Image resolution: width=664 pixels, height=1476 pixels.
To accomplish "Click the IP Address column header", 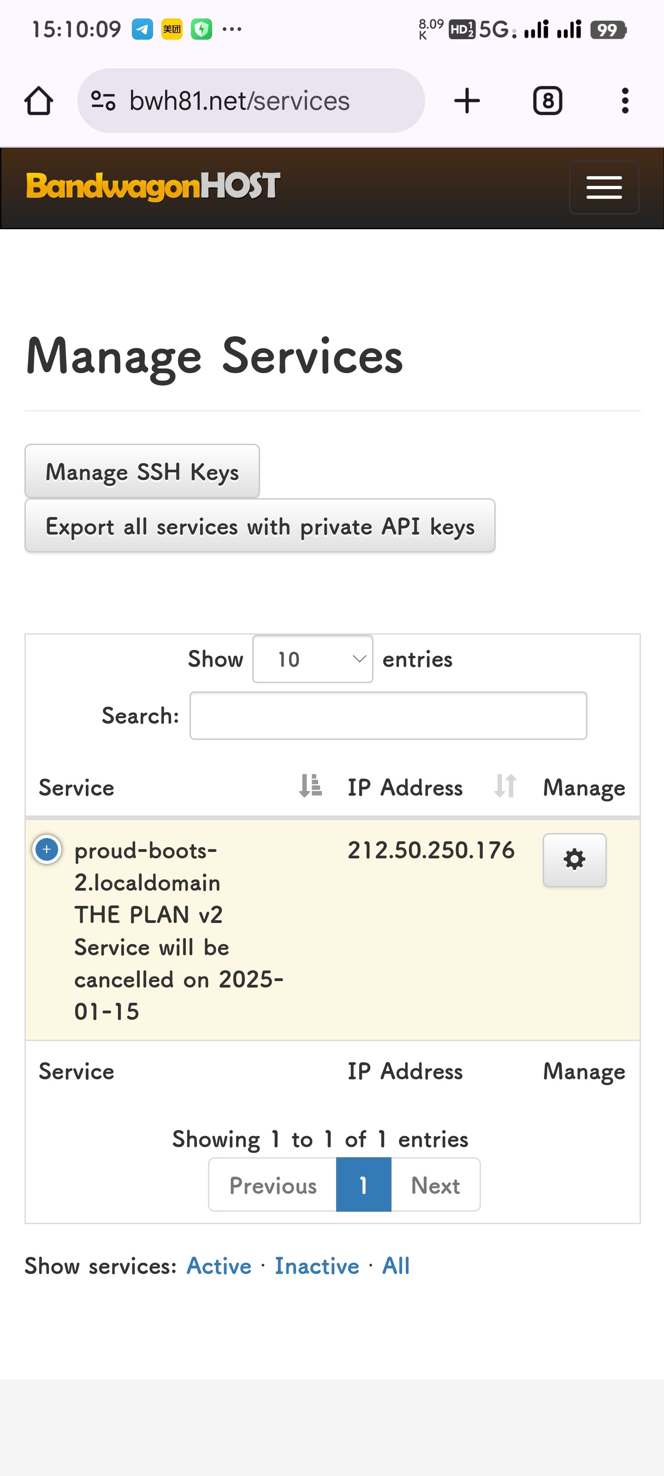I will (x=405, y=787).
